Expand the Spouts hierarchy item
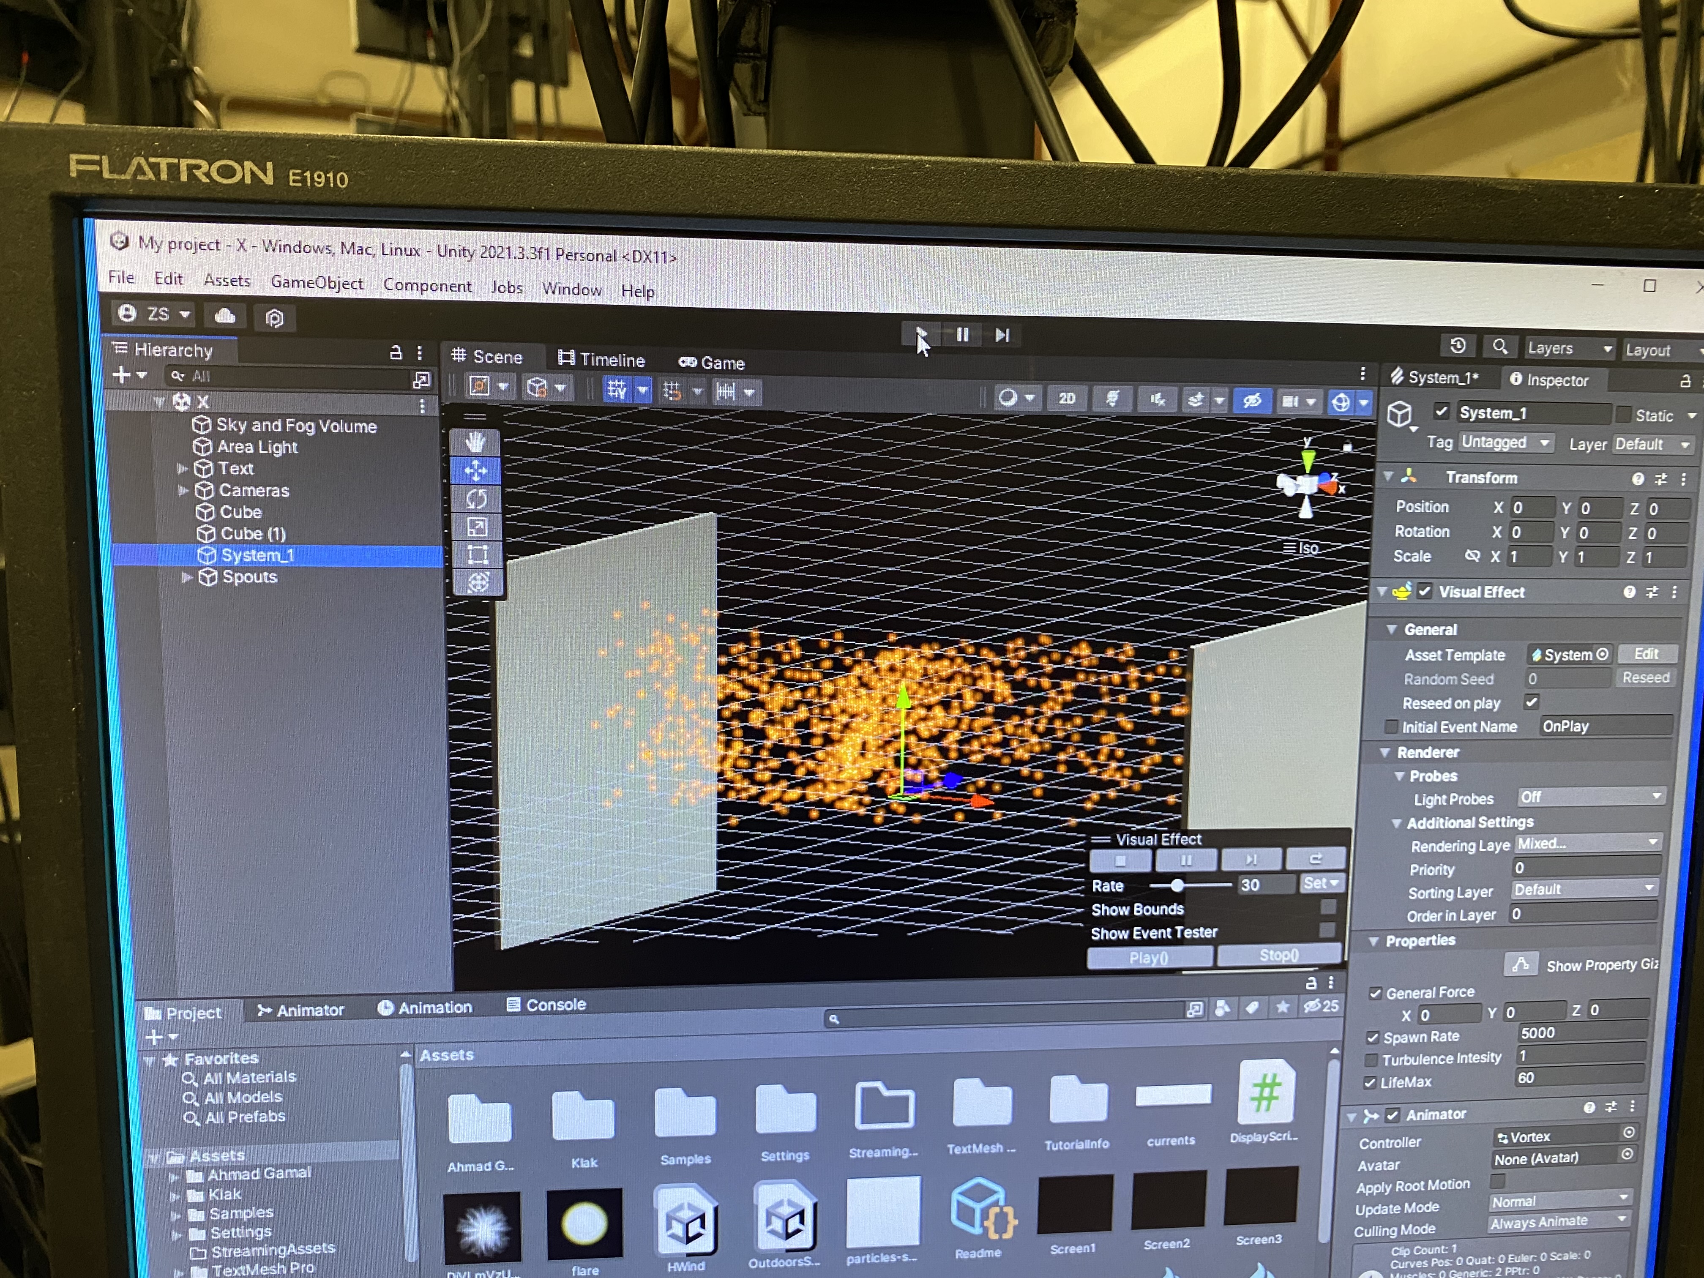The height and width of the screenshot is (1278, 1704). click(187, 576)
